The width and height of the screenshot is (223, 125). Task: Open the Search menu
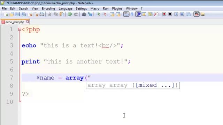tap(23, 8)
